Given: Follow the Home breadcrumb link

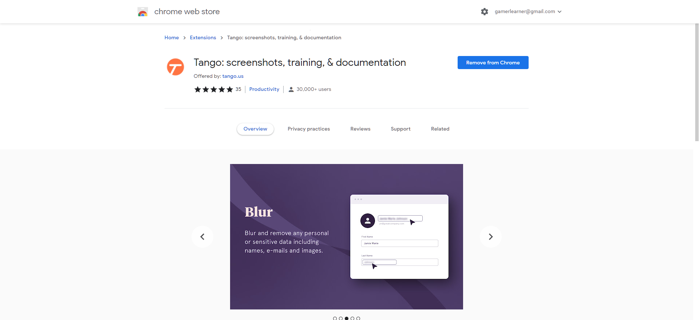Looking at the screenshot, I should point(171,38).
